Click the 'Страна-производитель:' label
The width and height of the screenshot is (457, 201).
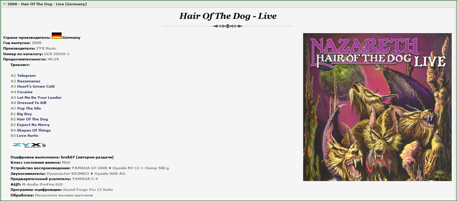tap(27, 38)
